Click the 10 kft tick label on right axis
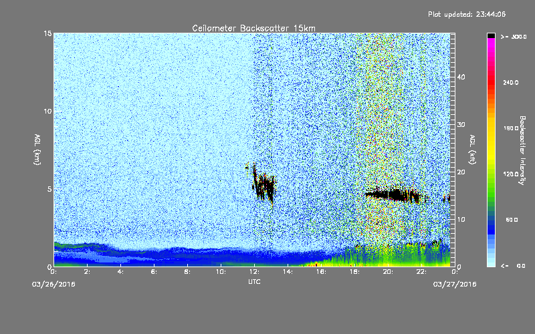The width and height of the screenshot is (535, 334). tap(461, 220)
